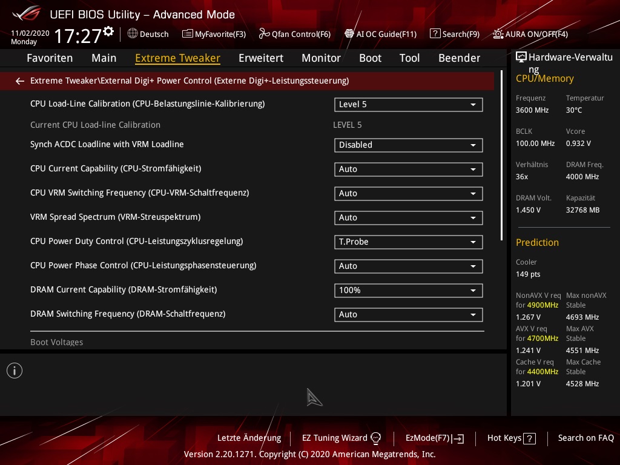Screen dimensions: 620x465
Task: Switch to Erweitert tab
Action: point(261,58)
